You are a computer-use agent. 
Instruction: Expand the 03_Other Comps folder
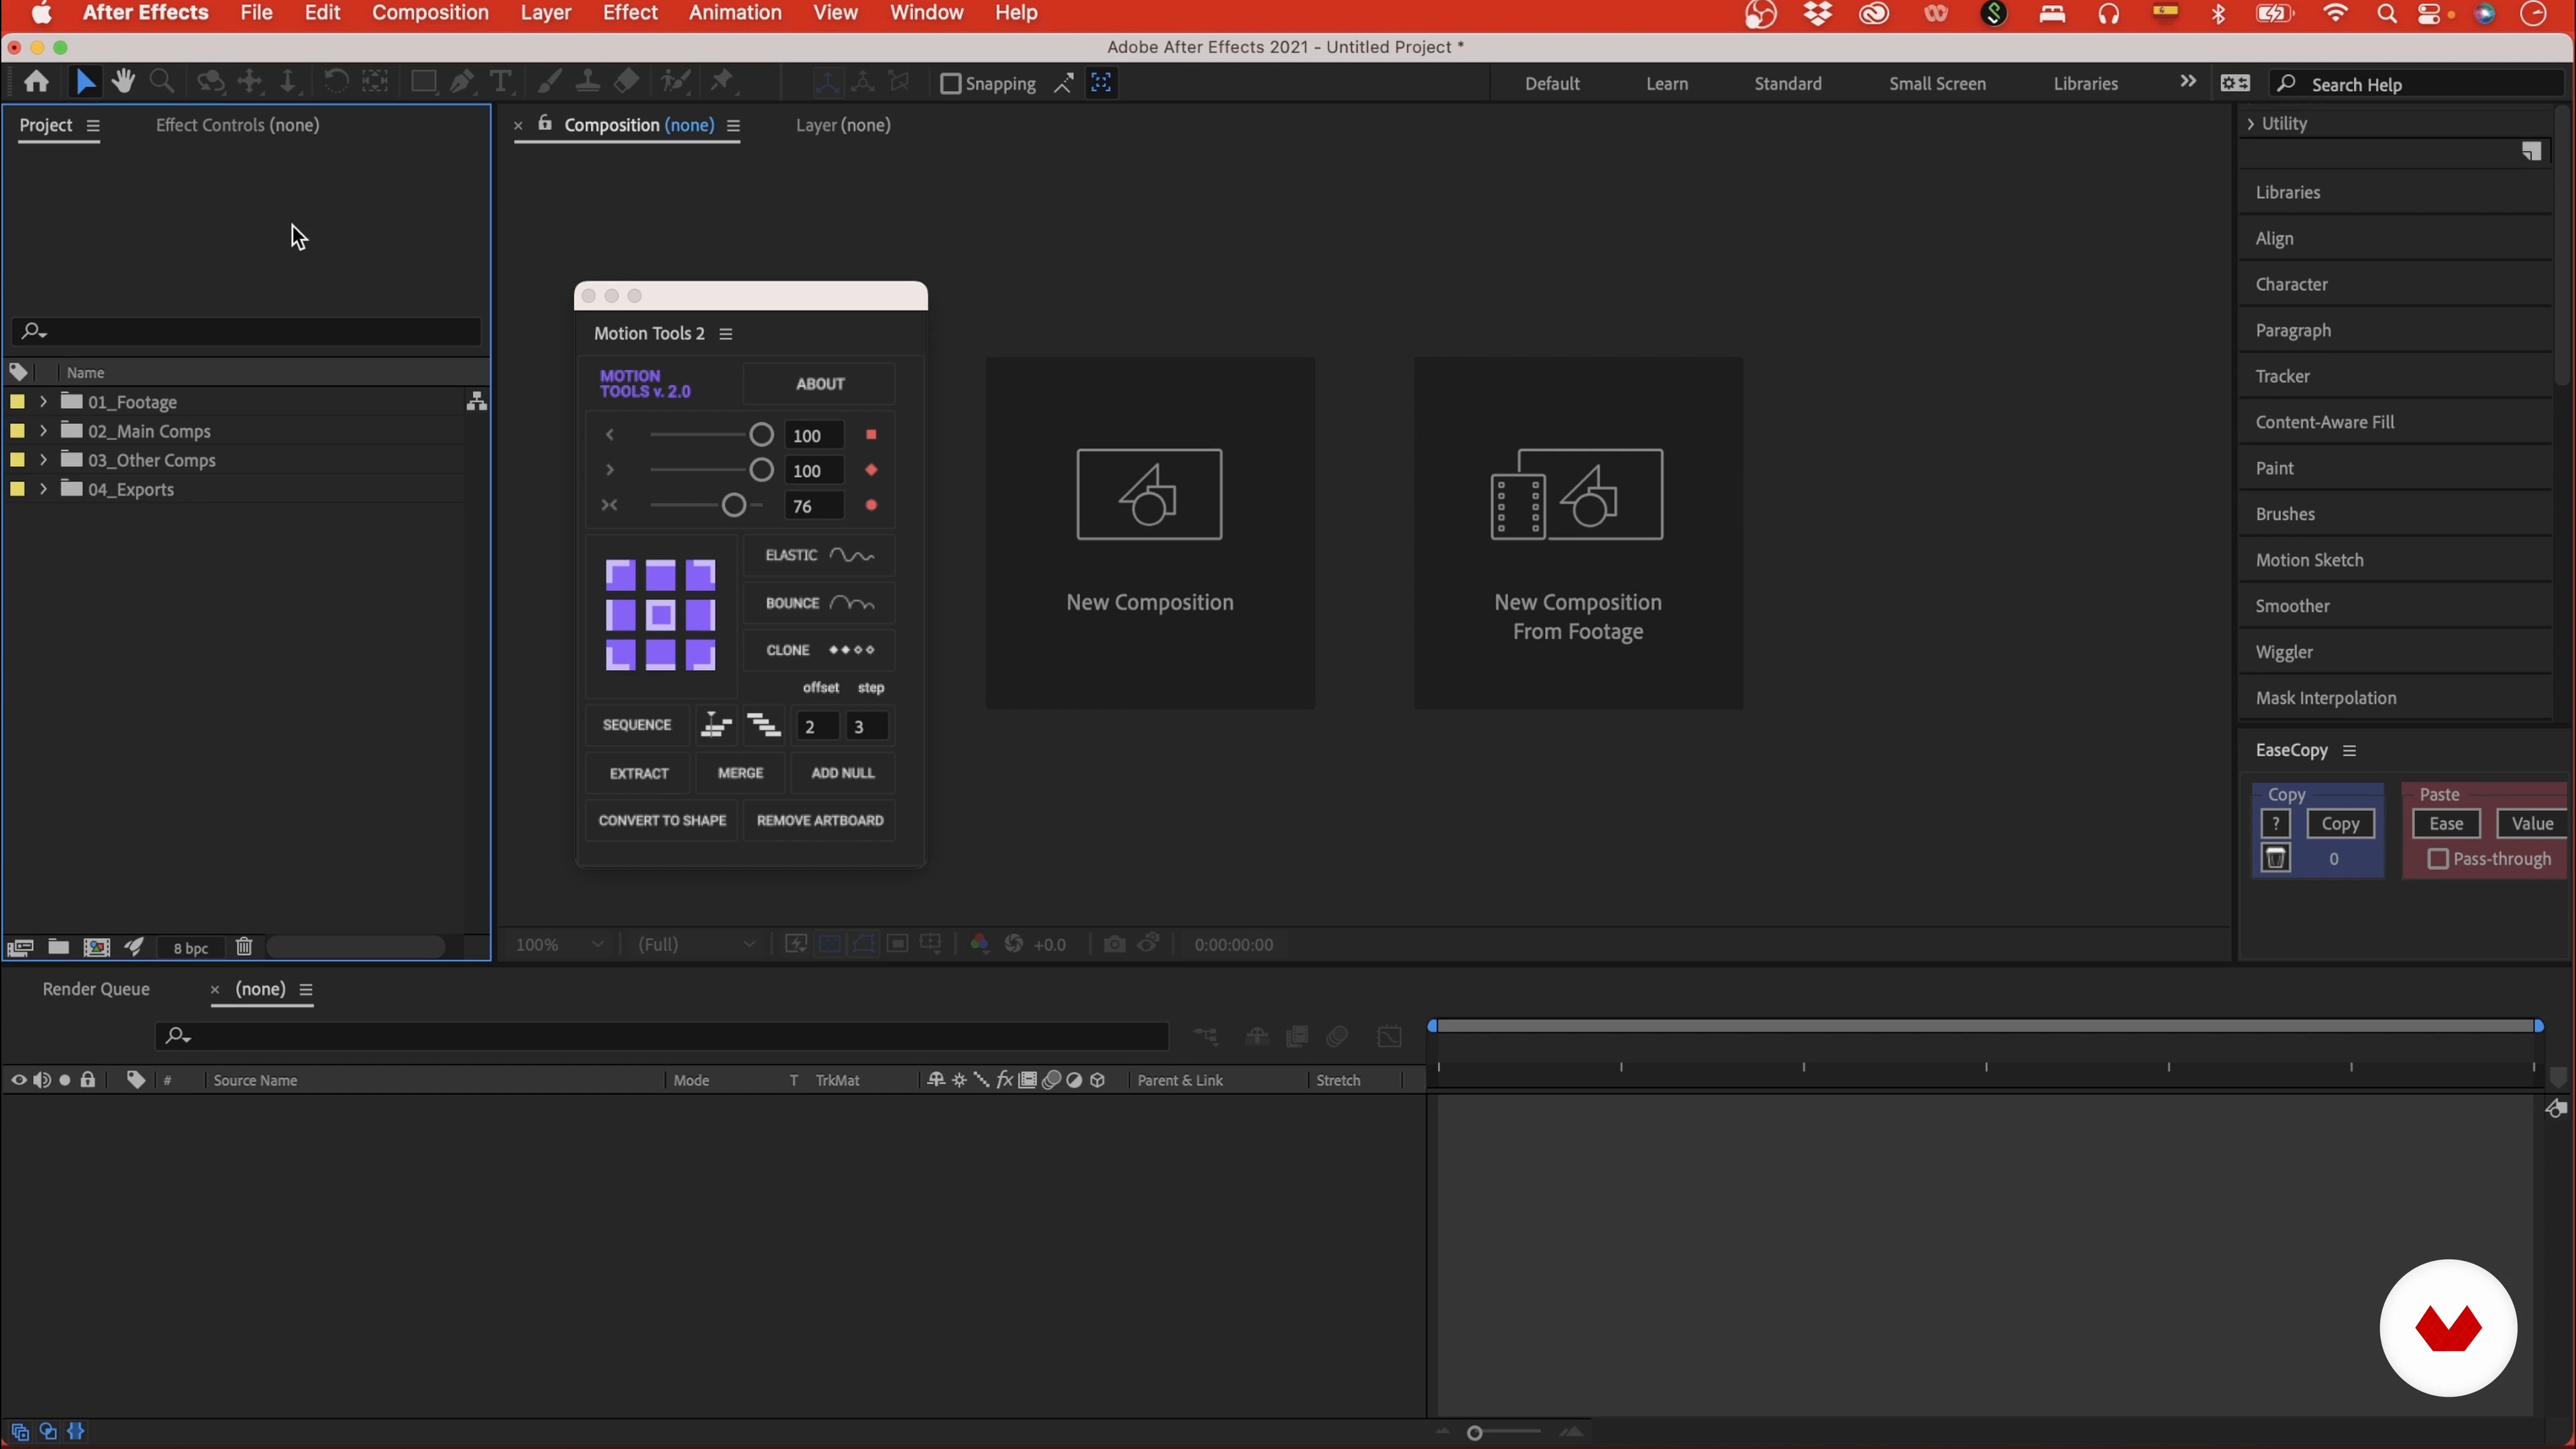(43, 459)
